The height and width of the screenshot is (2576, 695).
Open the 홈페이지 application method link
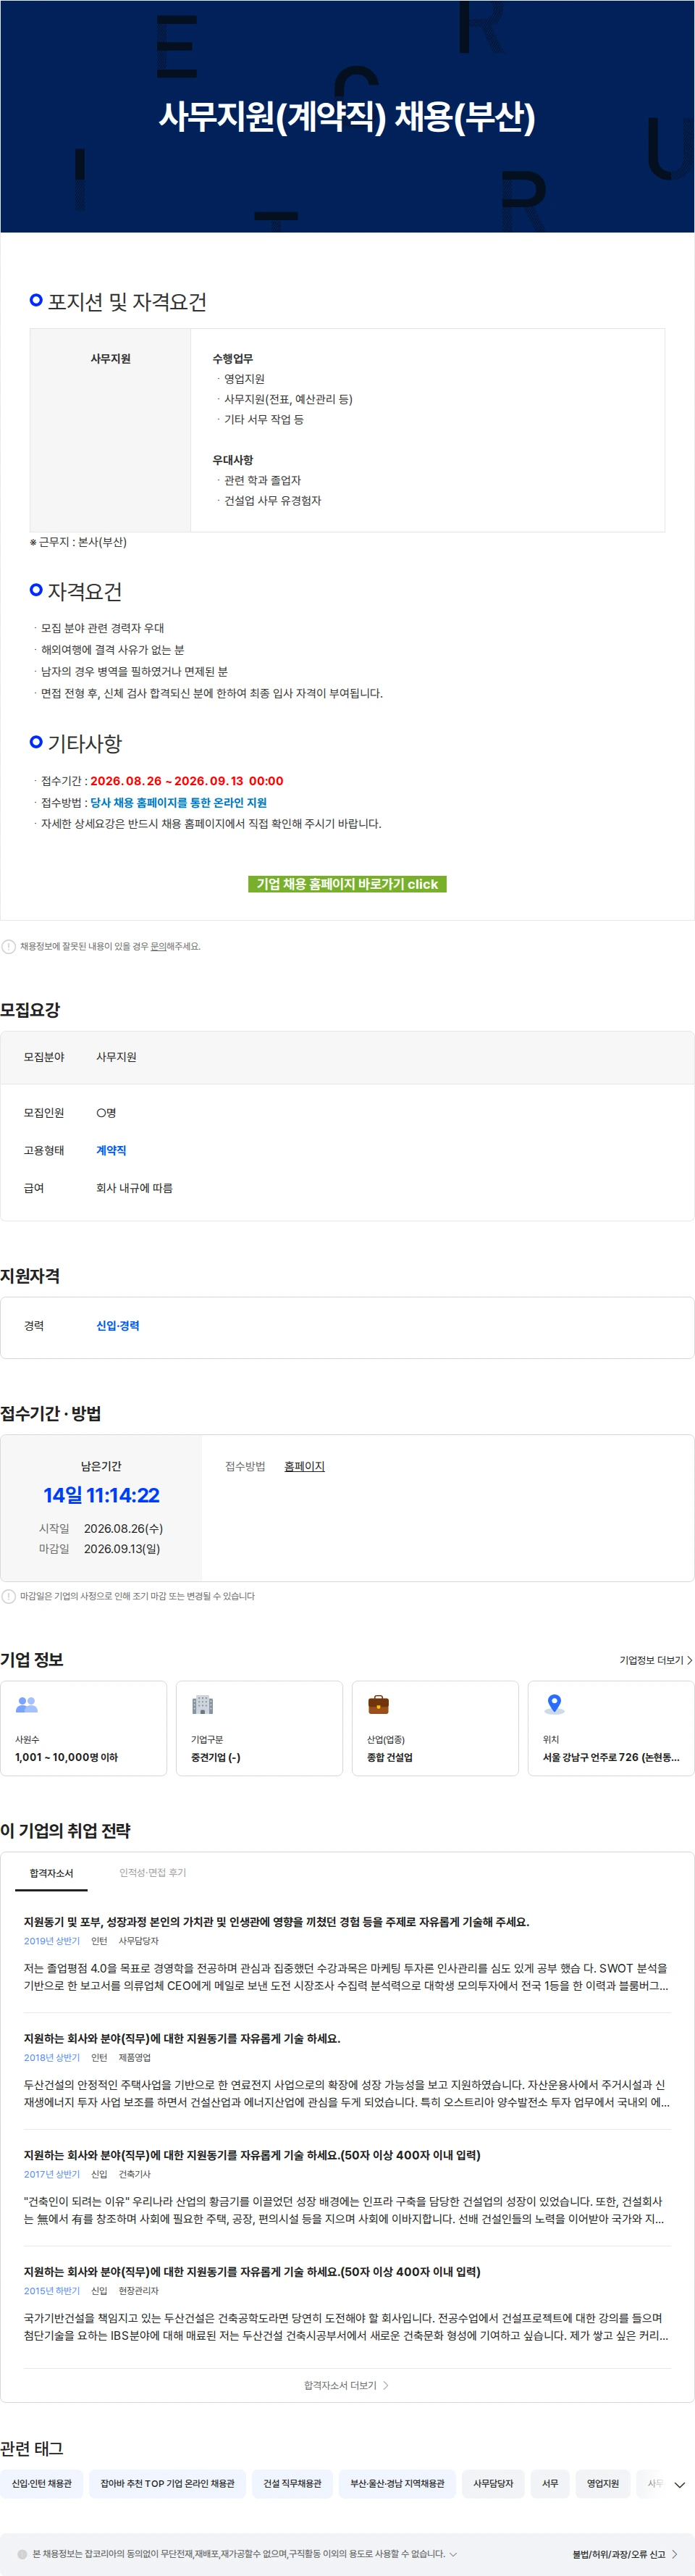pyautogui.click(x=304, y=1466)
